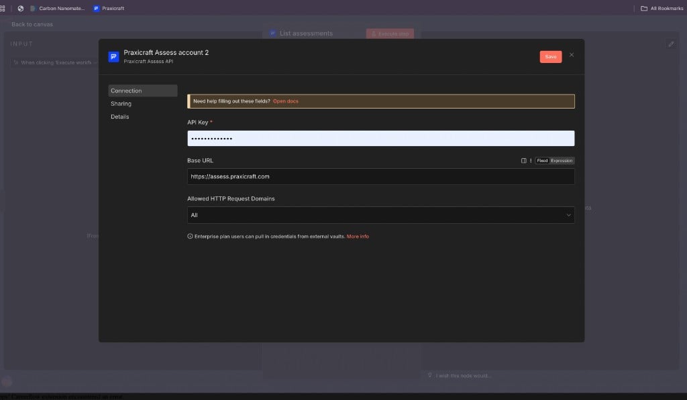Follow the Open docs link
This screenshot has width=687, height=400.
(286, 101)
